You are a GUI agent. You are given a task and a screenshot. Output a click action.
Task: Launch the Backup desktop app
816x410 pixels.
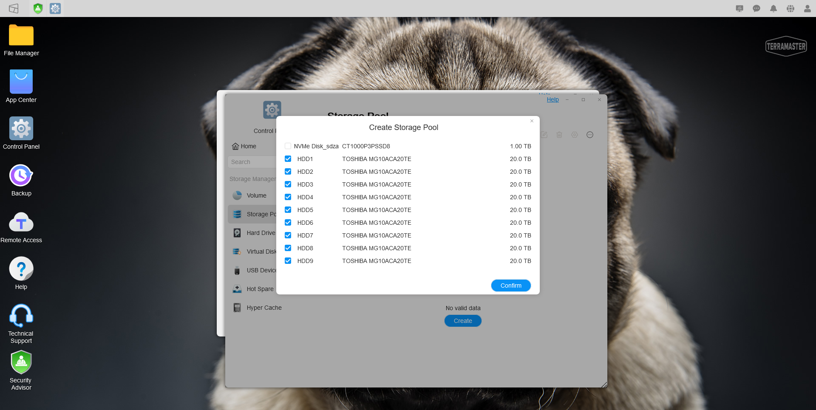click(21, 181)
